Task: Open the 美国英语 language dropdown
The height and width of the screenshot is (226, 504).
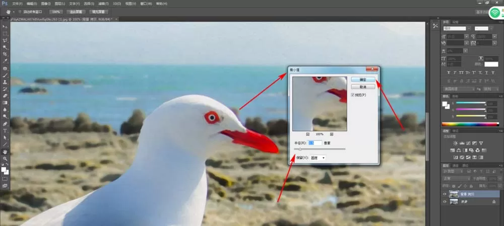Action: tap(459, 89)
